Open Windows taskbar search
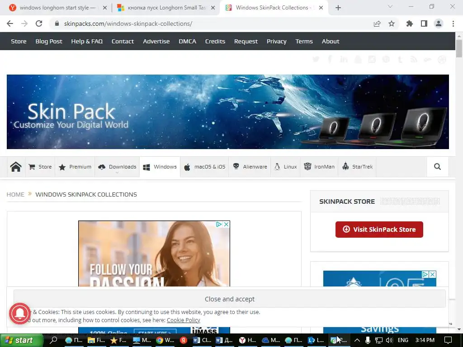 [x=53, y=340]
